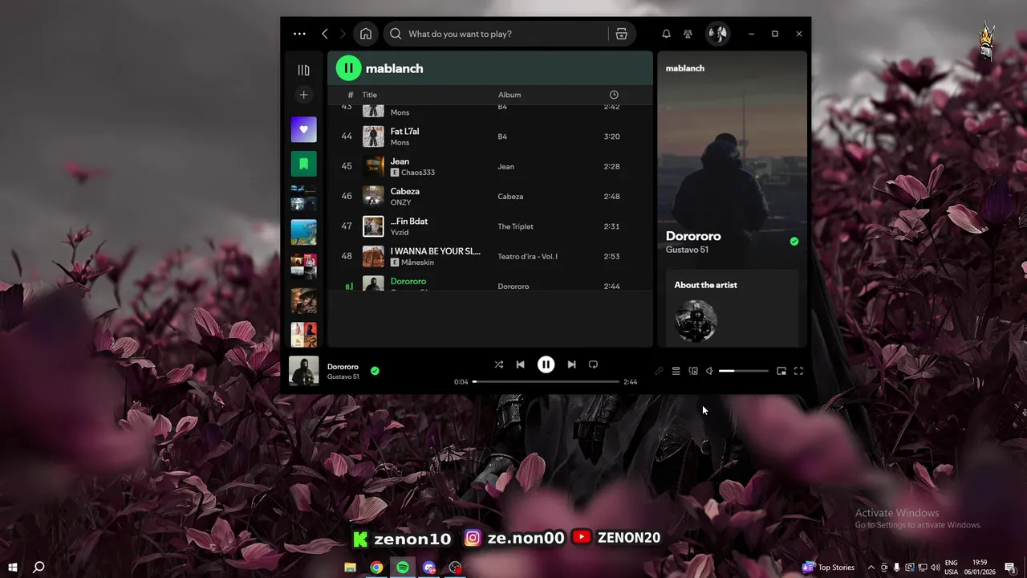Toggle liked checkmark in Now Playing panel

[794, 241]
